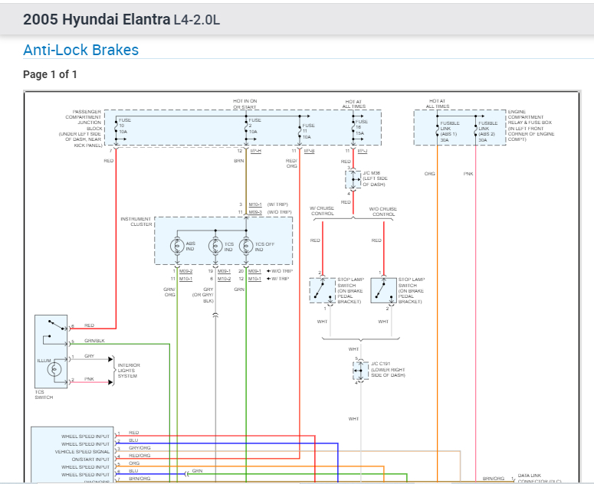This screenshot has width=594, height=484.
Task: Click the stop lamp switch symbol with cruise control
Action: click(323, 290)
